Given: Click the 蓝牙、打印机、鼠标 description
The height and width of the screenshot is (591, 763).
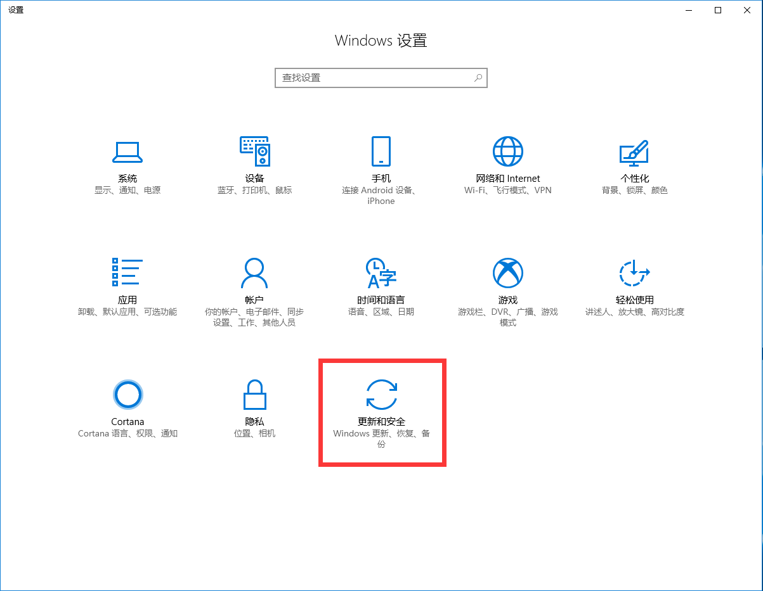Looking at the screenshot, I should coord(254,190).
